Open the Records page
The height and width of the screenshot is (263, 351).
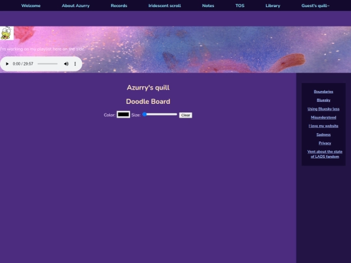tap(119, 6)
